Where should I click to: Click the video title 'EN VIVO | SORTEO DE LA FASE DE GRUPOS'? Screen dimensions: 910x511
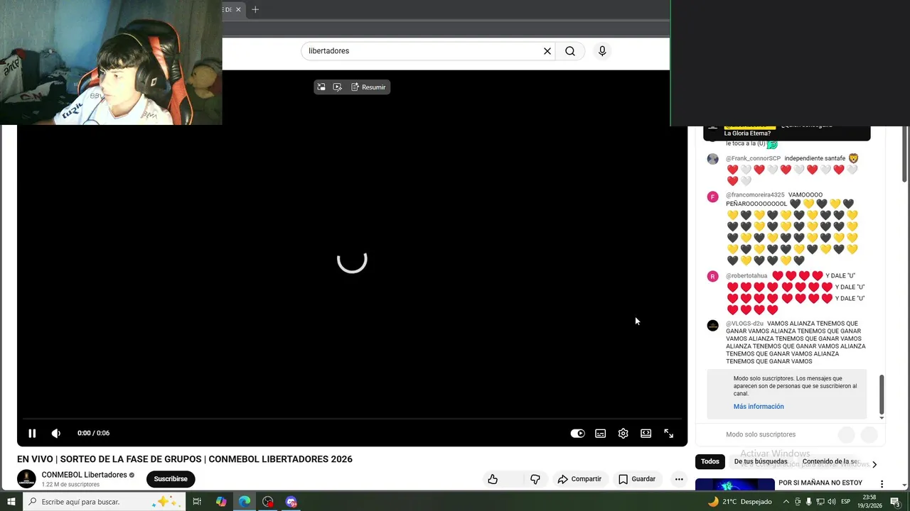point(185,459)
